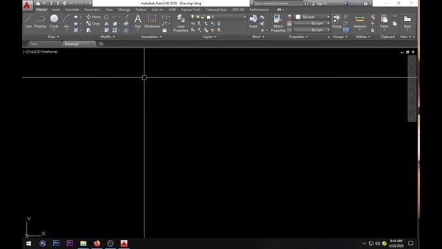
Task: Expand the Draw panel
Action: [x=53, y=37]
